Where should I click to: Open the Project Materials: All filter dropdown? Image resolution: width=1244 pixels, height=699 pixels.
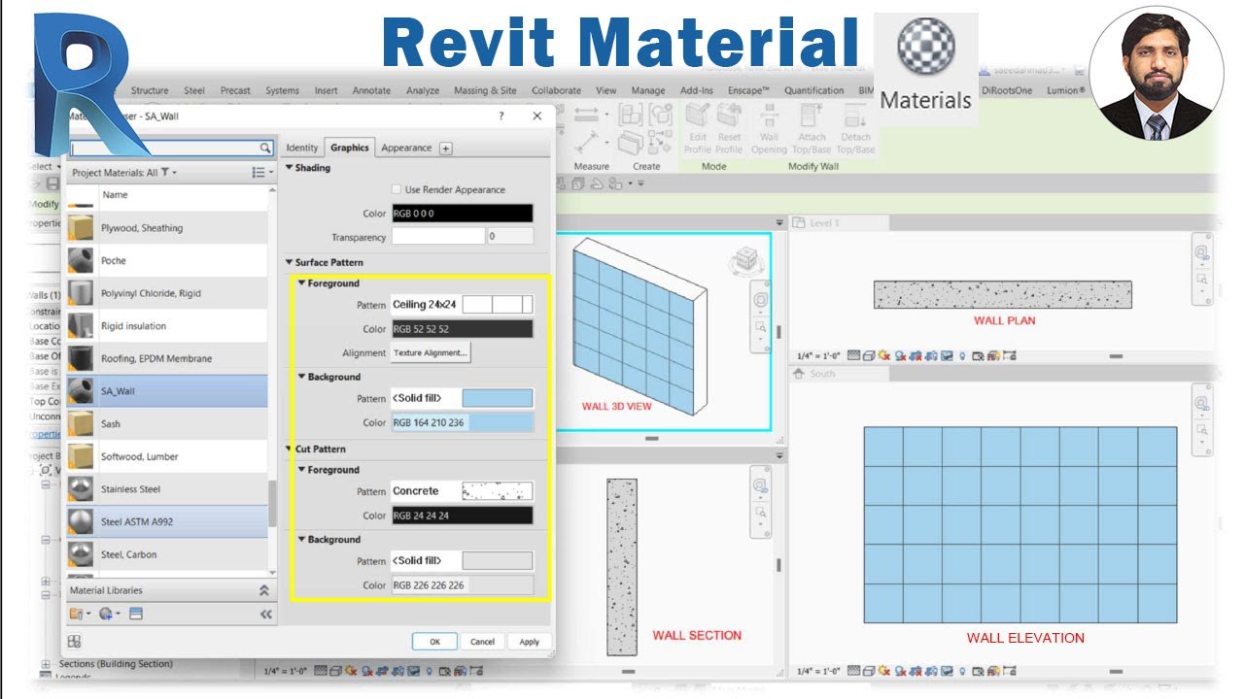click(124, 173)
